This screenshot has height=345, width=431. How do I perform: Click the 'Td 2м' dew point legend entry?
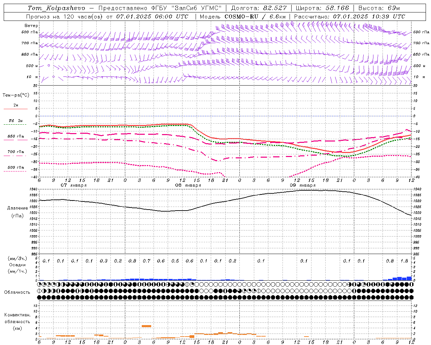pyautogui.click(x=16, y=121)
